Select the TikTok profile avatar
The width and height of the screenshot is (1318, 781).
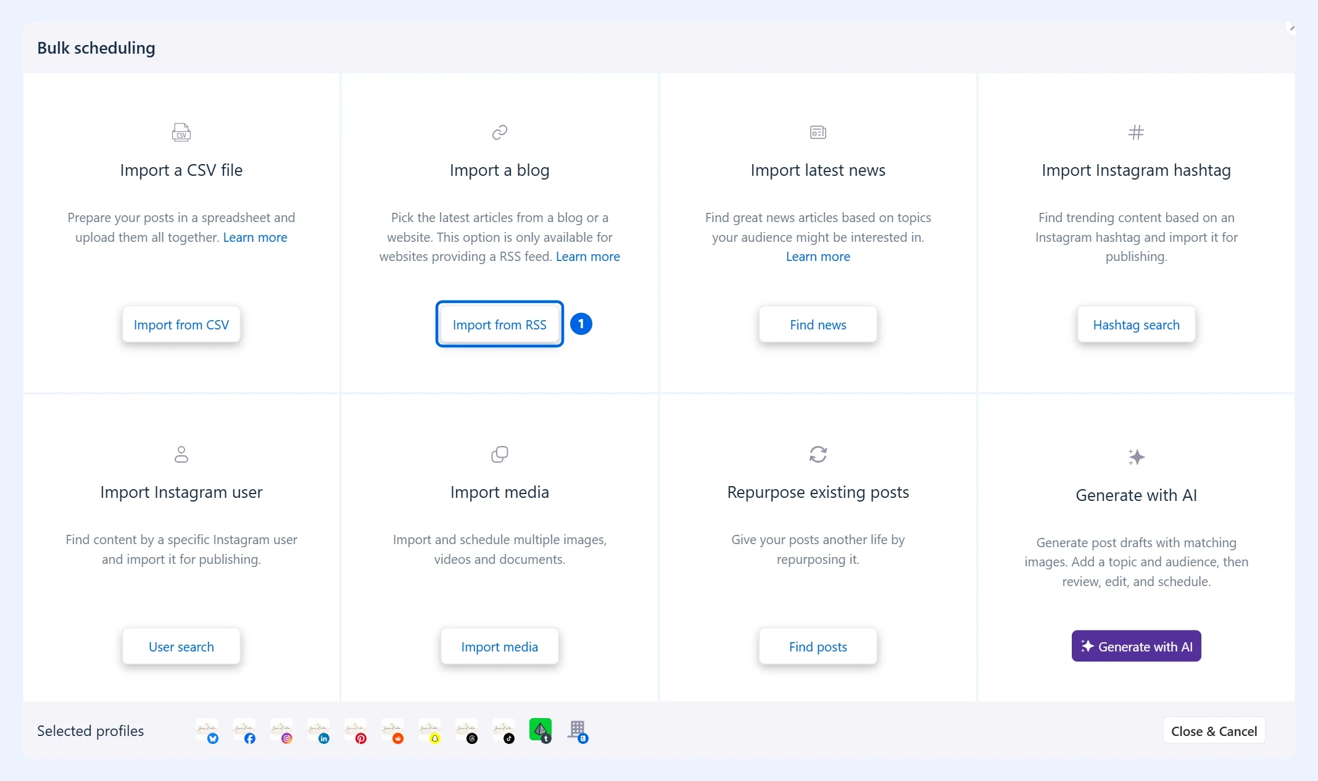[x=504, y=730]
